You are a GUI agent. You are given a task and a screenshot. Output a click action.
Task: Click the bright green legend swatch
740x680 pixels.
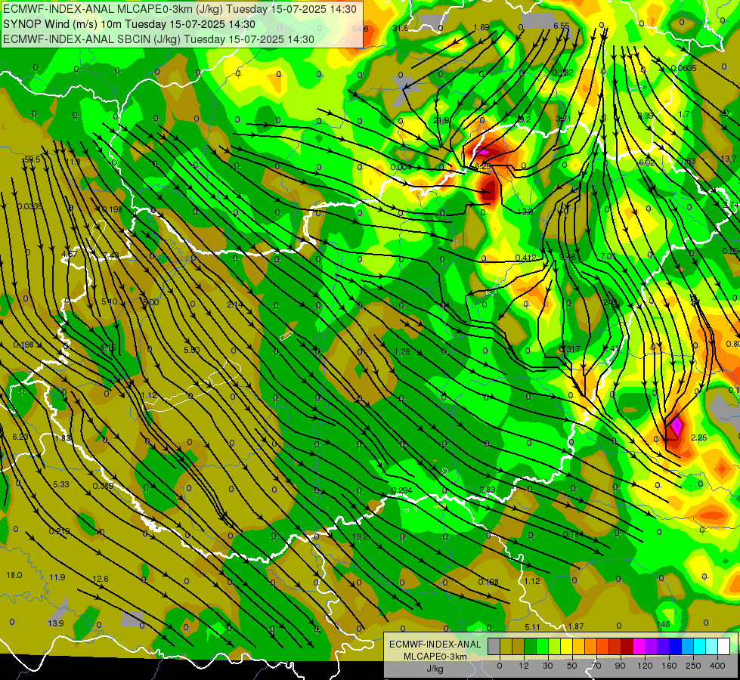(x=543, y=646)
